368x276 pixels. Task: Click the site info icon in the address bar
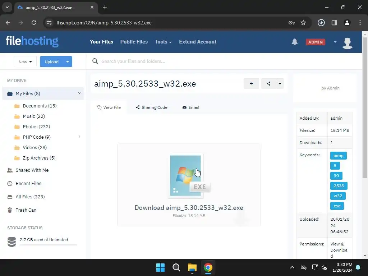point(49,23)
